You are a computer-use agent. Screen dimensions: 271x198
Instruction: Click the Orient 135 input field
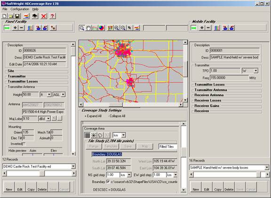28,132
